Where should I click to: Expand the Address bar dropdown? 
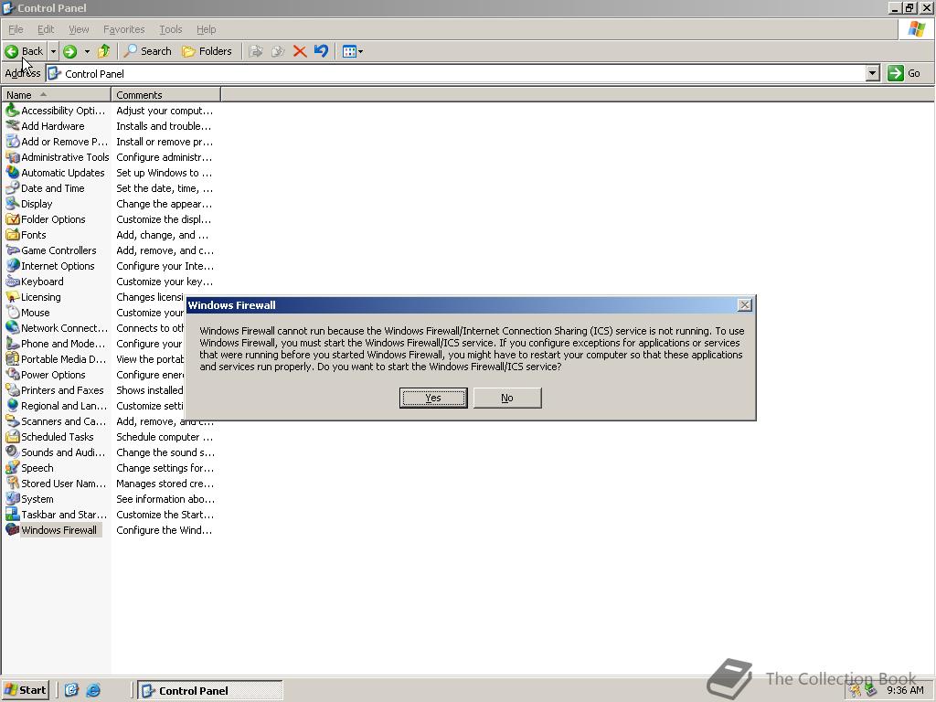point(873,73)
